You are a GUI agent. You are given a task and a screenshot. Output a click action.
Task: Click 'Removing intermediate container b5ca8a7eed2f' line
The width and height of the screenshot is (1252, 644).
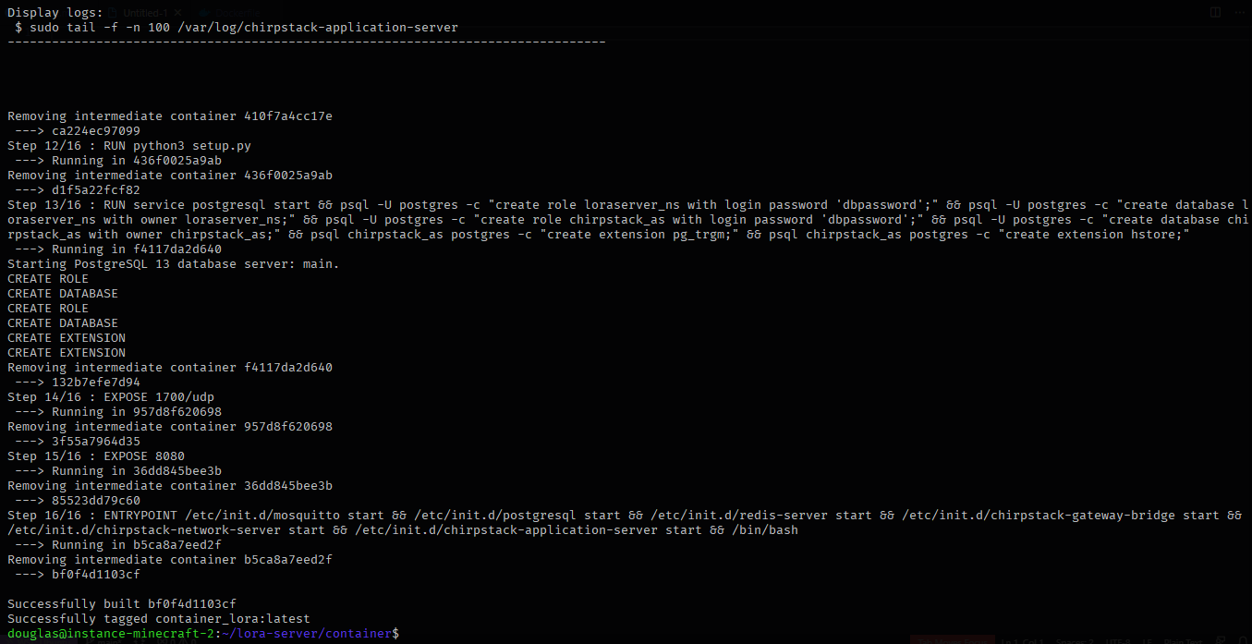(x=170, y=560)
